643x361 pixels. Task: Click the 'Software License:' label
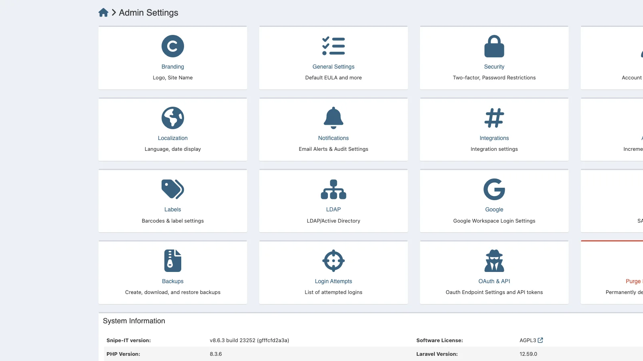click(440, 341)
